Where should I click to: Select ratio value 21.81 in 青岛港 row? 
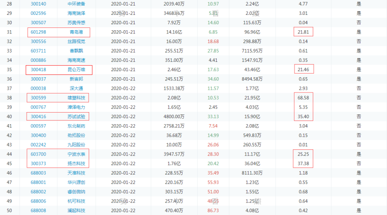(303, 32)
